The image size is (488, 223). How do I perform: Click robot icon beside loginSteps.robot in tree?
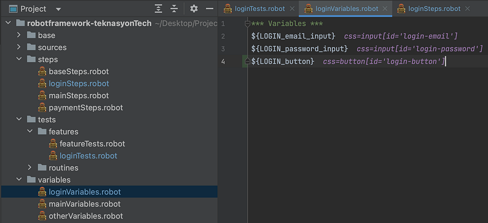(x=42, y=84)
